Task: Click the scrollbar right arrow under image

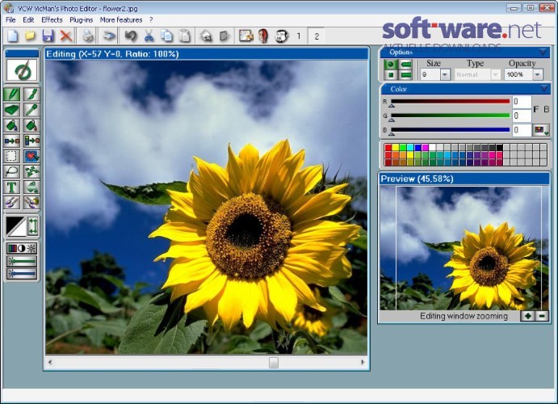Action: [363, 362]
